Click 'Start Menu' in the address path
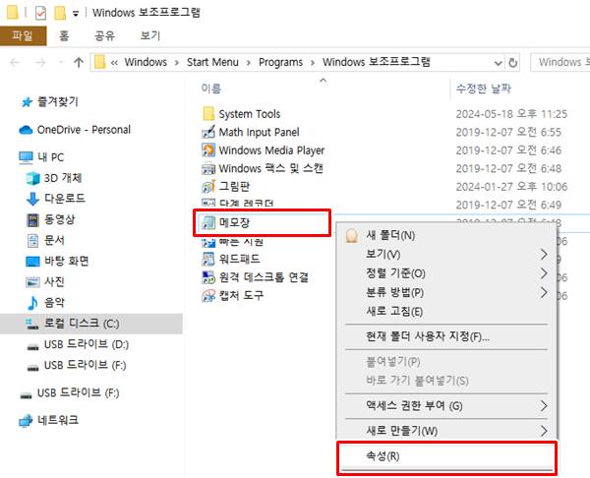This screenshot has width=590, height=478. [x=212, y=62]
